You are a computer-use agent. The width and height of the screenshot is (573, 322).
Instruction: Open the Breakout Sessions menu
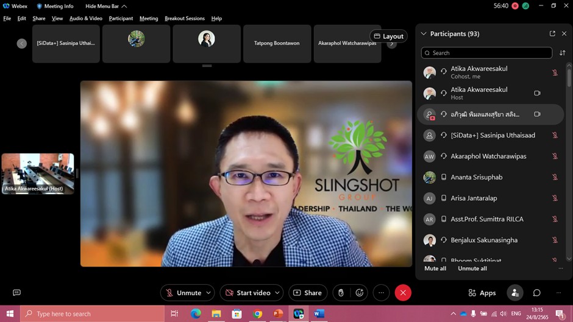[185, 18]
